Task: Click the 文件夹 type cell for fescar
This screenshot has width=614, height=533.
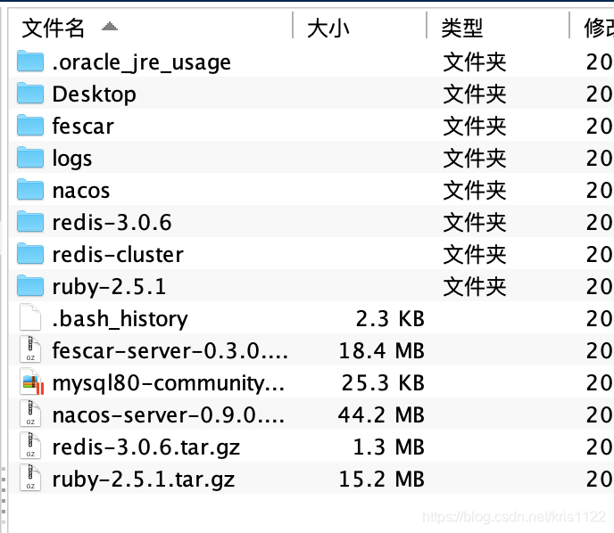Action: point(475,127)
